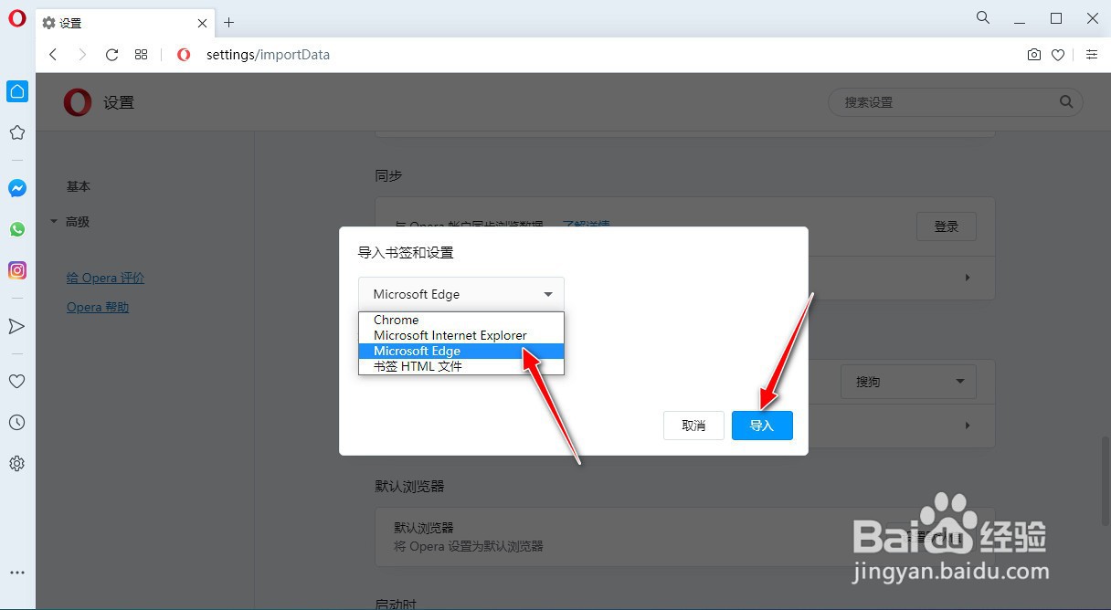The image size is (1111, 610).
Task: Select Microsoft Edge in the list
Action: (x=461, y=351)
